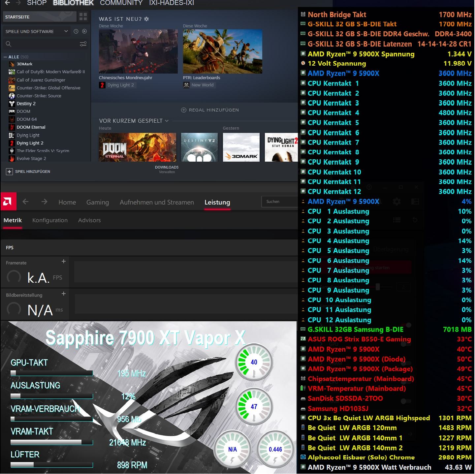Click the STARTSEITE button in Steam
The width and height of the screenshot is (475, 474).
40,17
